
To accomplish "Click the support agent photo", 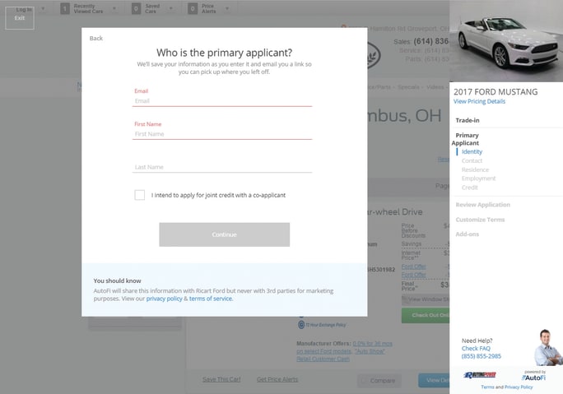I will pos(547,347).
